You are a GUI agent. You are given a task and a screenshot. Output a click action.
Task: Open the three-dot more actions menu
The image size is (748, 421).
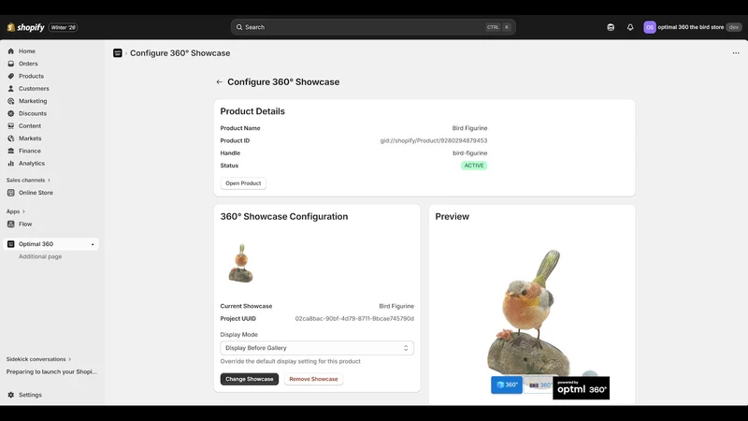(x=736, y=53)
